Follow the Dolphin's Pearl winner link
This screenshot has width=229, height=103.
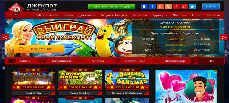point(175,45)
